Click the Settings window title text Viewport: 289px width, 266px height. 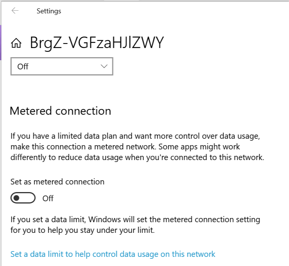pyautogui.click(x=49, y=11)
